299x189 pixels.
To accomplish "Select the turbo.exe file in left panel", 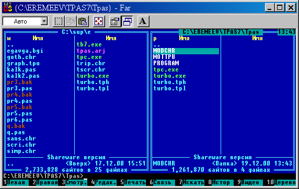I will pyautogui.click(x=93, y=76).
